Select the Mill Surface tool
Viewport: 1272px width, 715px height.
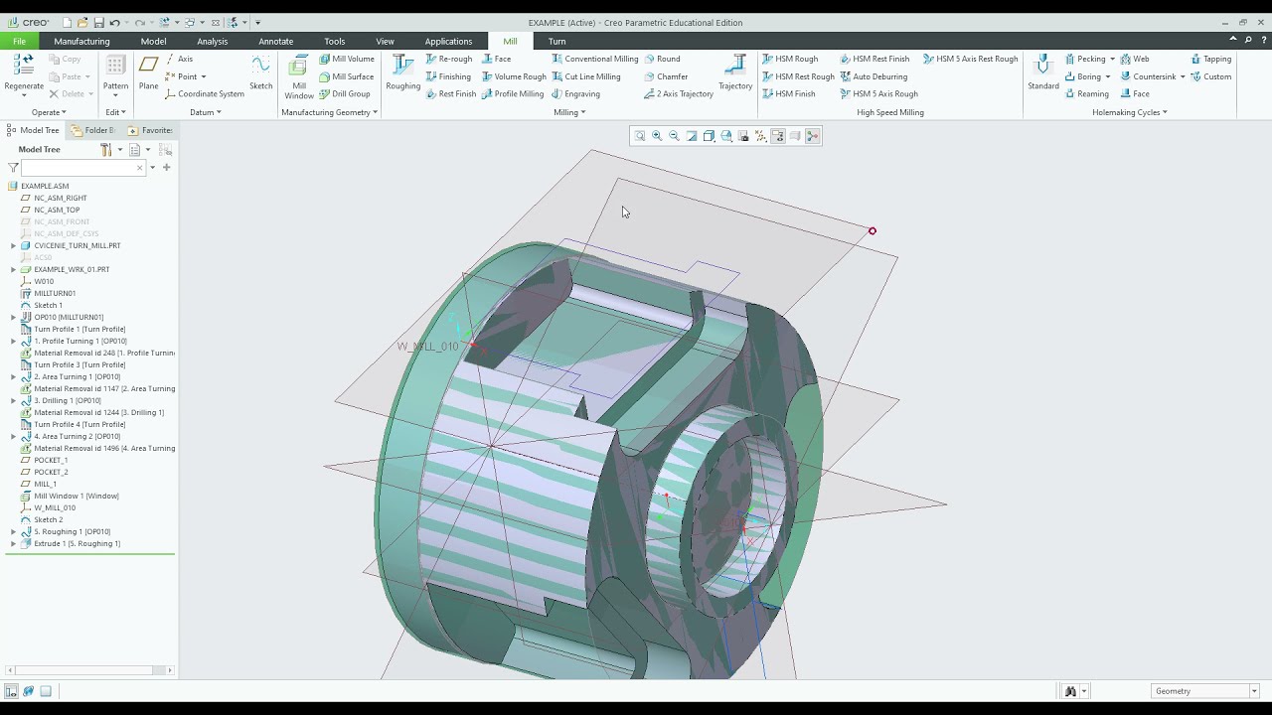click(346, 76)
